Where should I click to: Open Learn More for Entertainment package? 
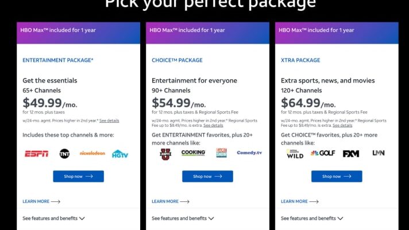coord(41,202)
